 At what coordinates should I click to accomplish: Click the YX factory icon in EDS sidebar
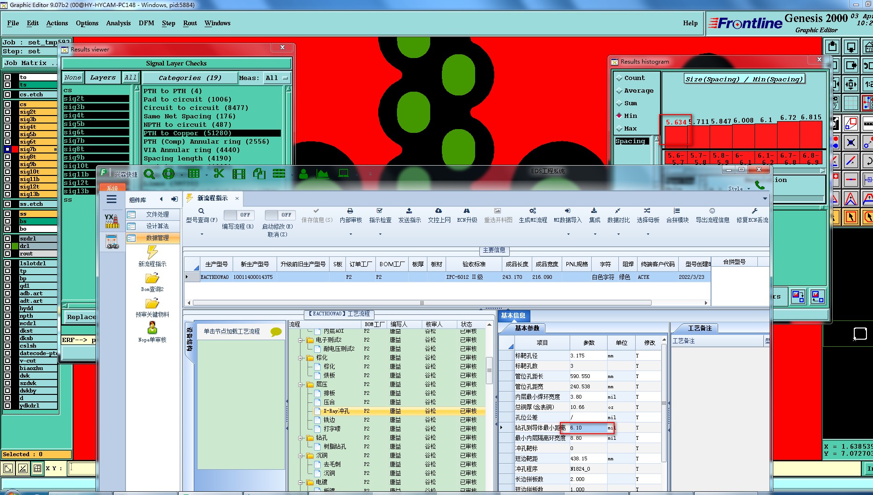(x=111, y=221)
